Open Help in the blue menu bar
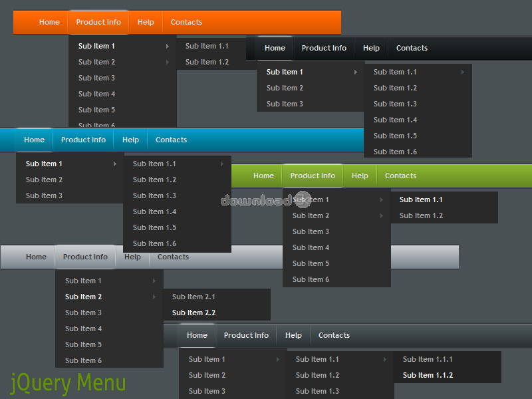 coord(130,140)
